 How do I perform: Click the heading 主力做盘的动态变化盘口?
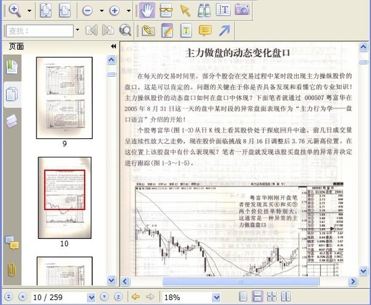click(x=237, y=53)
